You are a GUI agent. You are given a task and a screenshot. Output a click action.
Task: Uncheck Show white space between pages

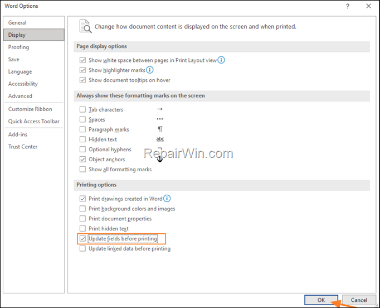click(x=82, y=60)
